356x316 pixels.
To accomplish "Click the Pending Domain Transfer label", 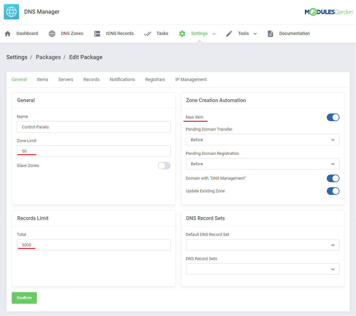I will (x=209, y=129).
